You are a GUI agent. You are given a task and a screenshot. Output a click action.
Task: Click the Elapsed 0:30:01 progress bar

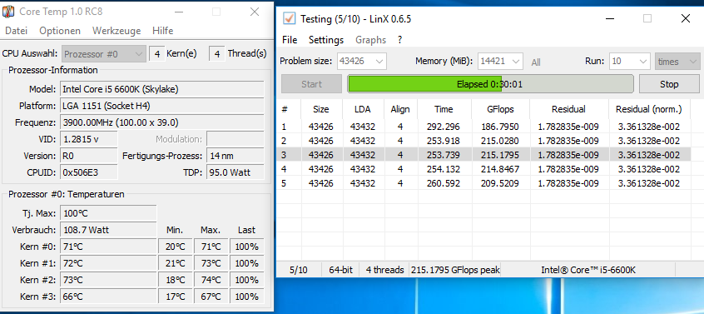click(x=490, y=84)
